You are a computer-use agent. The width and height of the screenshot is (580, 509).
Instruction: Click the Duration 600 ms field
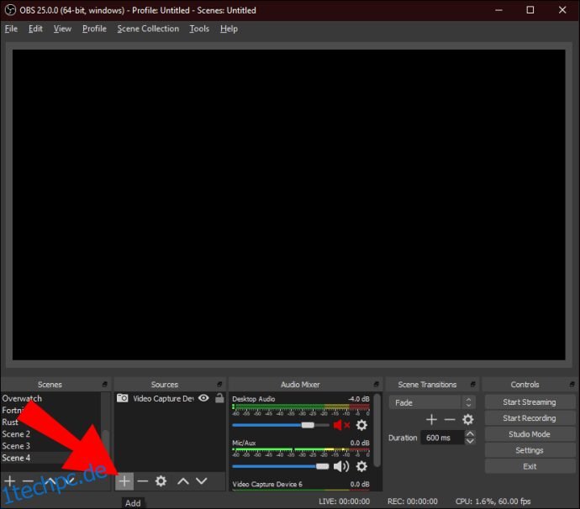(x=442, y=438)
